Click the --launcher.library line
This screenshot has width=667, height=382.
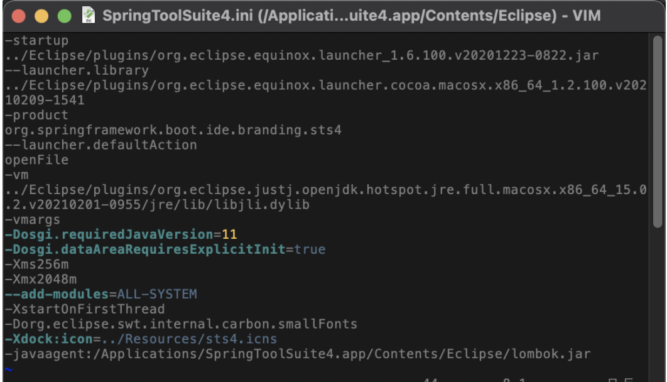coord(77,70)
